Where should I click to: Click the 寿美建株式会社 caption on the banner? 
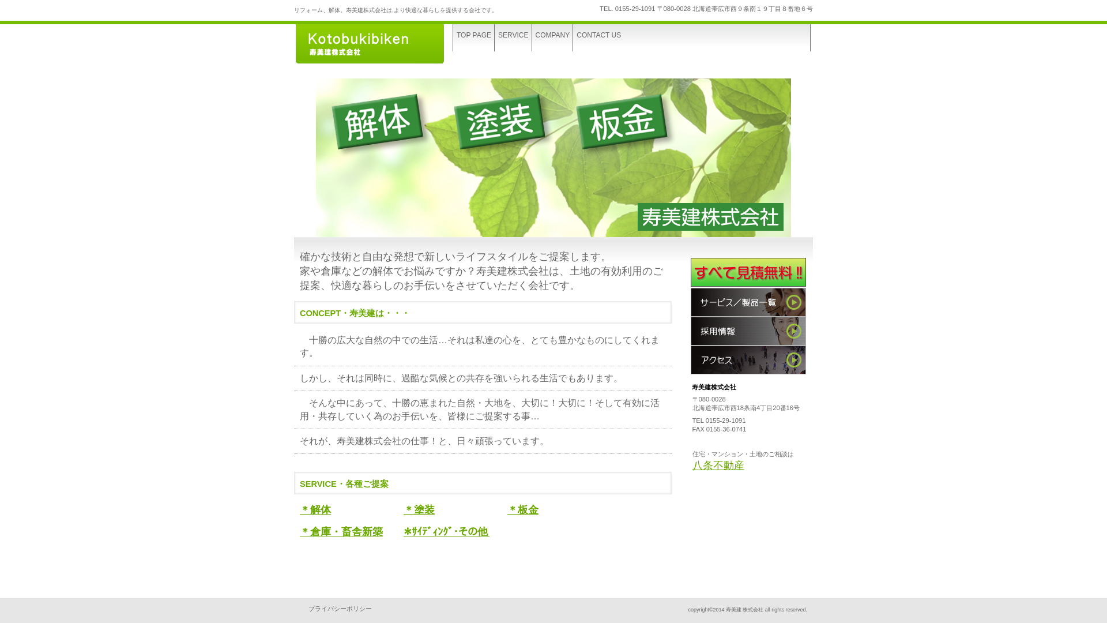[710, 217]
